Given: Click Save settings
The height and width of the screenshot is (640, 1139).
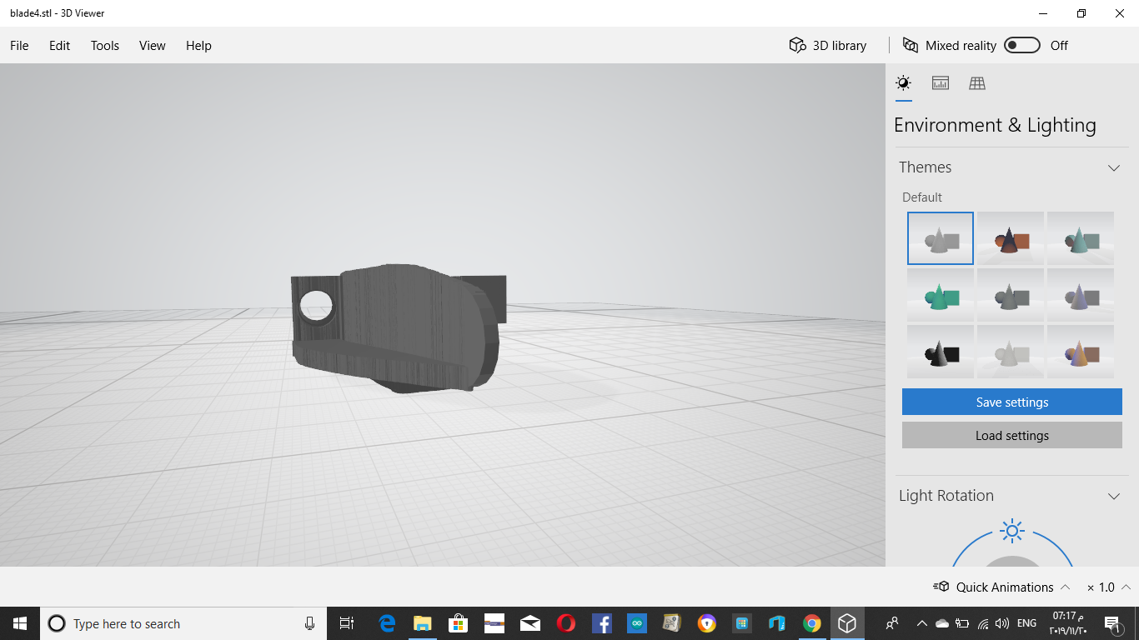Looking at the screenshot, I should point(1012,402).
